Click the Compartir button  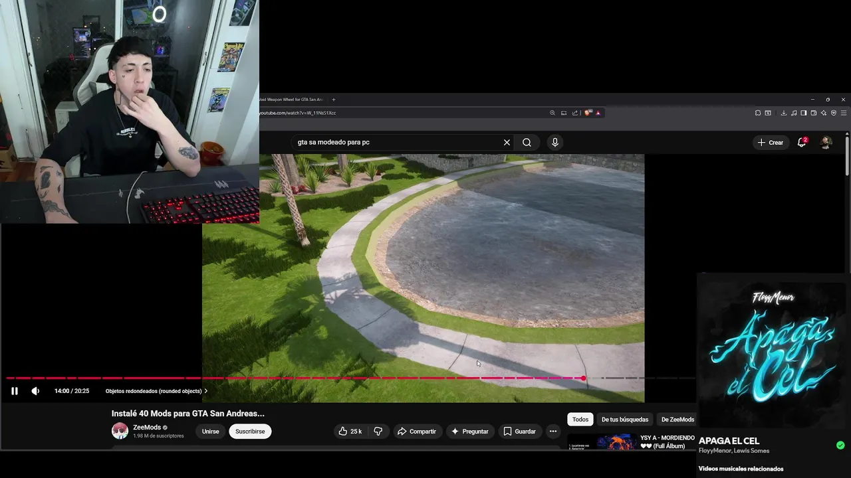point(417,432)
